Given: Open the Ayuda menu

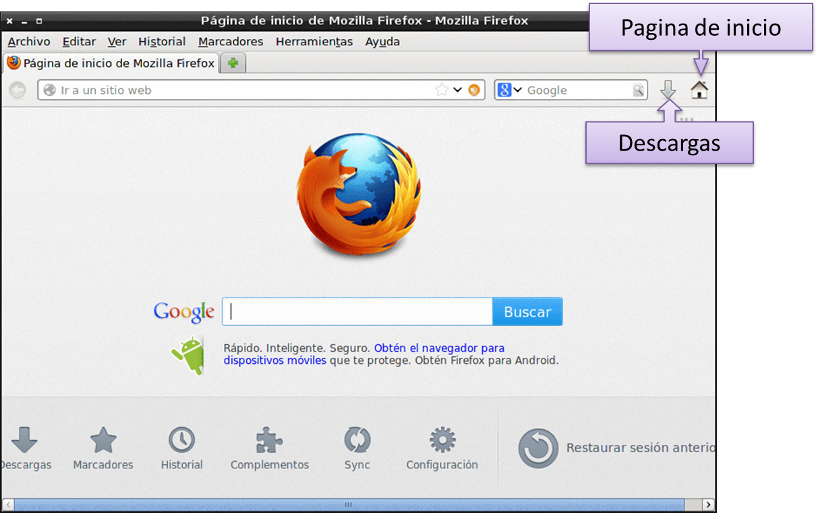Looking at the screenshot, I should click(382, 41).
